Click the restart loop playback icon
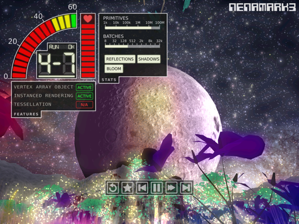Image resolution: width=299 pixels, height=224 pixels. click(x=113, y=188)
